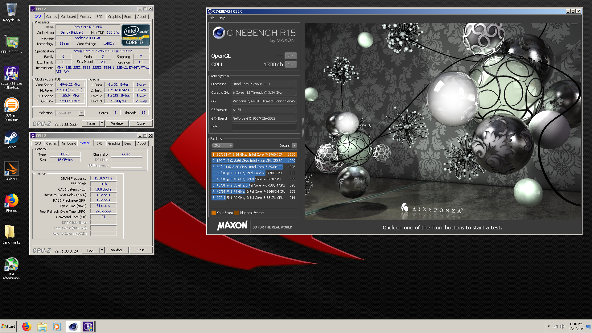Open the Steam desktop icon
This screenshot has height=333, width=592.
(x=11, y=140)
